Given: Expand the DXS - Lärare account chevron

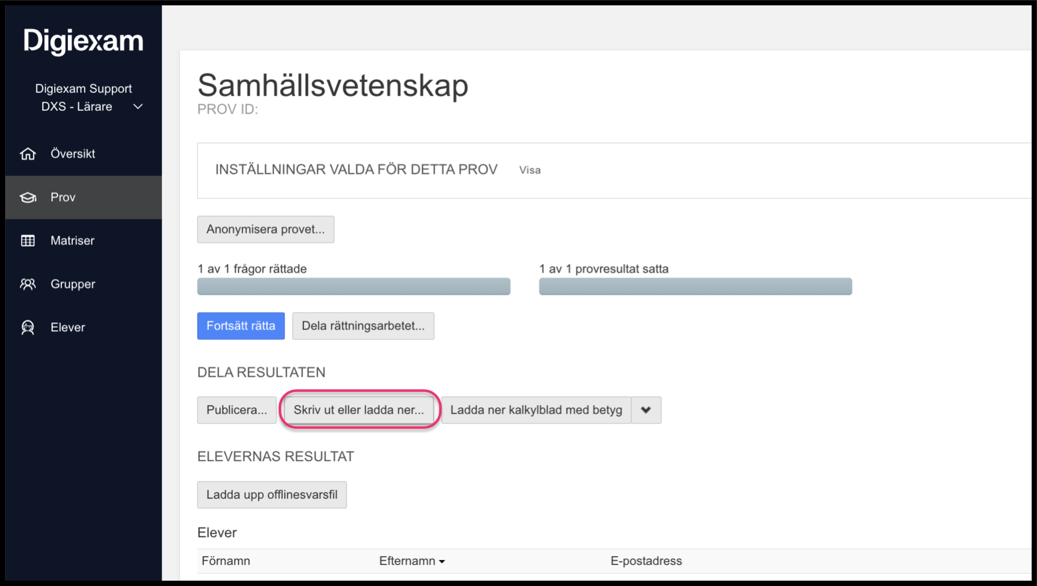Looking at the screenshot, I should pyautogui.click(x=138, y=107).
